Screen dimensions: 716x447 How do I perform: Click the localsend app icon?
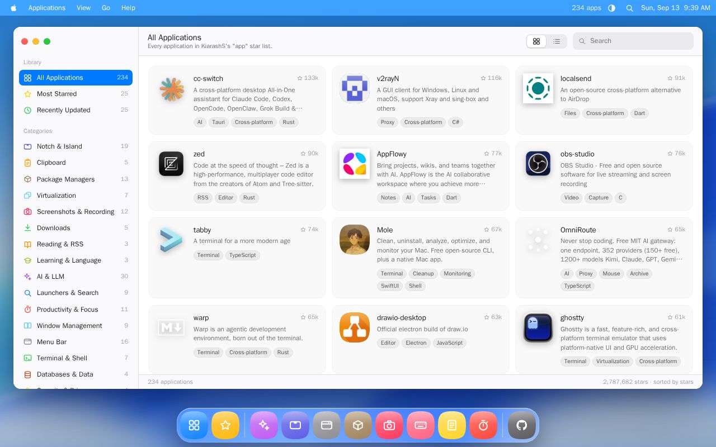tap(538, 88)
